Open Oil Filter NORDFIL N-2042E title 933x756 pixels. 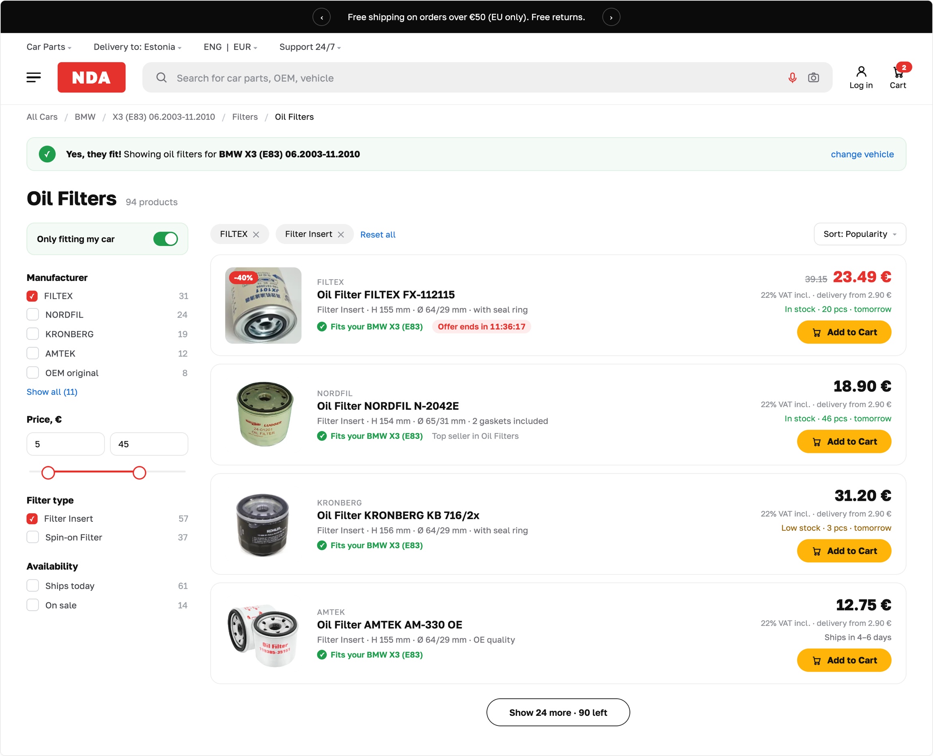click(387, 406)
